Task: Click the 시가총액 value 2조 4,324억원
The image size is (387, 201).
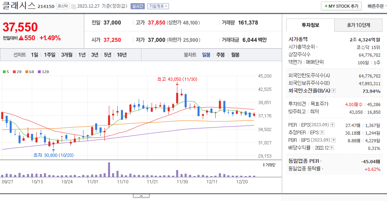Action: tap(365, 40)
